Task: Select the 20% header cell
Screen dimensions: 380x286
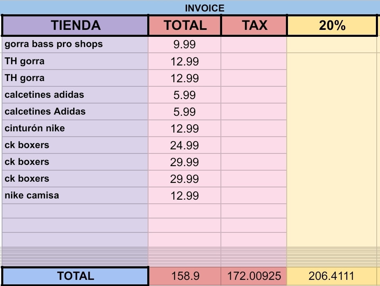Action: 332,26
